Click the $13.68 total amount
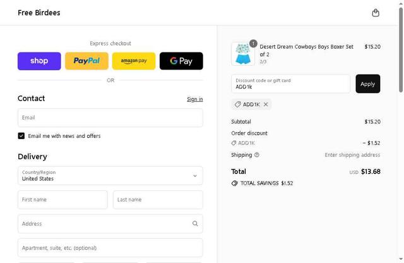 [371, 171]
